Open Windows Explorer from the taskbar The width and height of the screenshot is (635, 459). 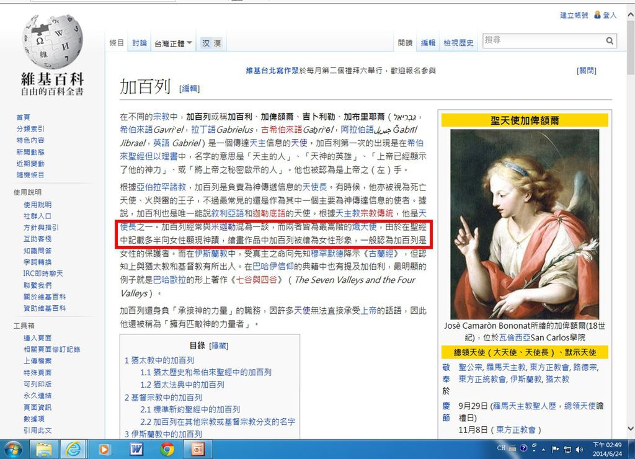(x=44, y=449)
